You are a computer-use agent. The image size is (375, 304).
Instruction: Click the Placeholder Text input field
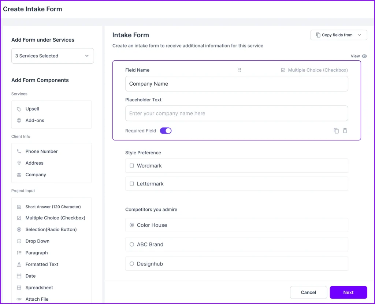[x=237, y=113]
